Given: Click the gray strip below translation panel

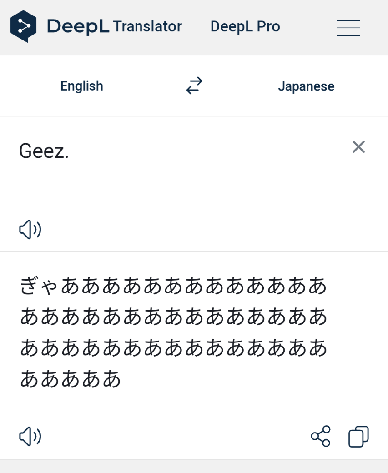Looking at the screenshot, I should (x=194, y=467).
